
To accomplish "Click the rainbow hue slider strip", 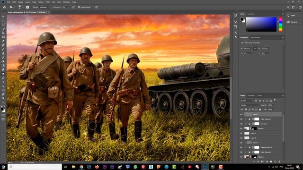I will (x=281, y=24).
